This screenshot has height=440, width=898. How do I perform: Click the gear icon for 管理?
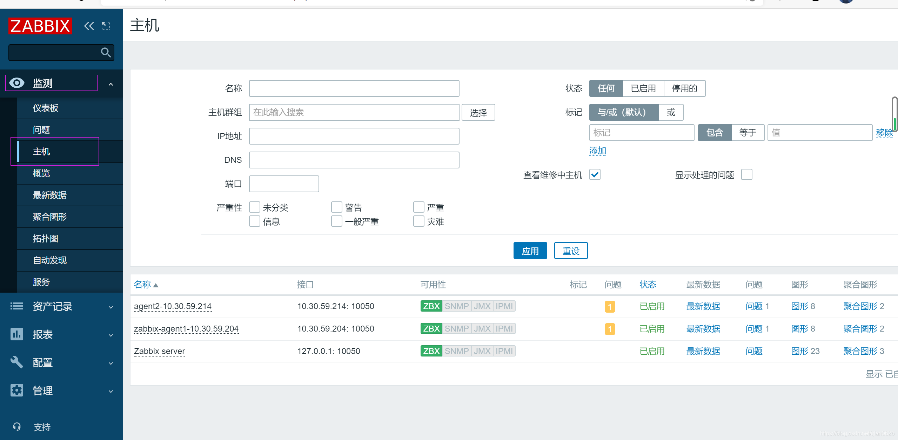click(17, 390)
